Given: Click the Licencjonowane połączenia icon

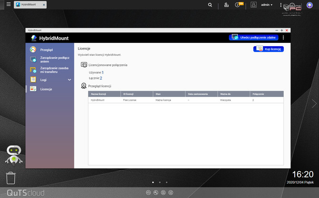Looking at the screenshot, I should coord(84,64).
